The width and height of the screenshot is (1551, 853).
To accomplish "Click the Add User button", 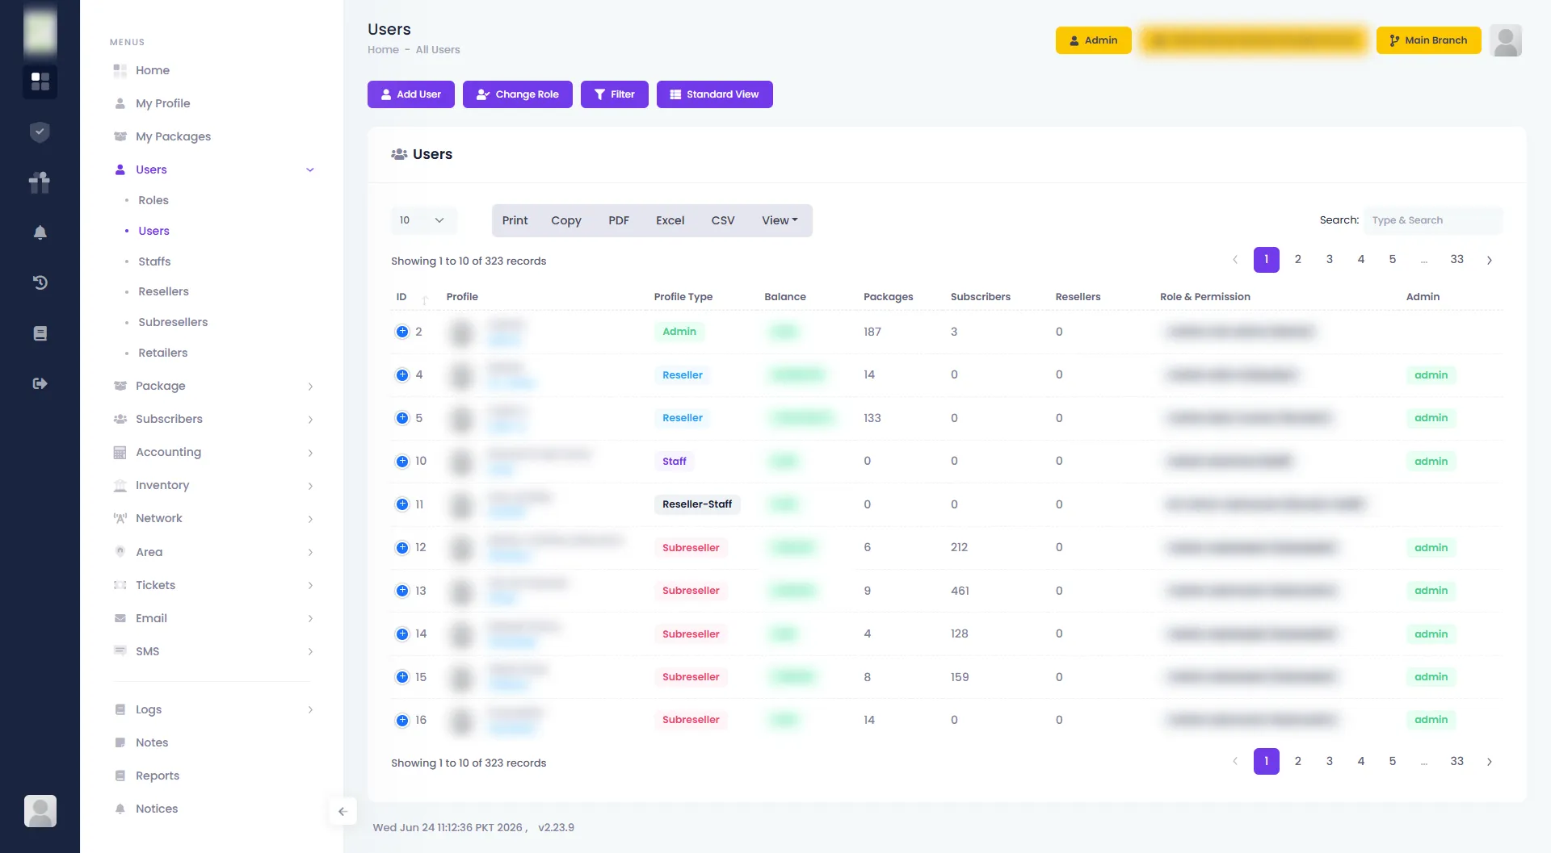I will coord(410,94).
